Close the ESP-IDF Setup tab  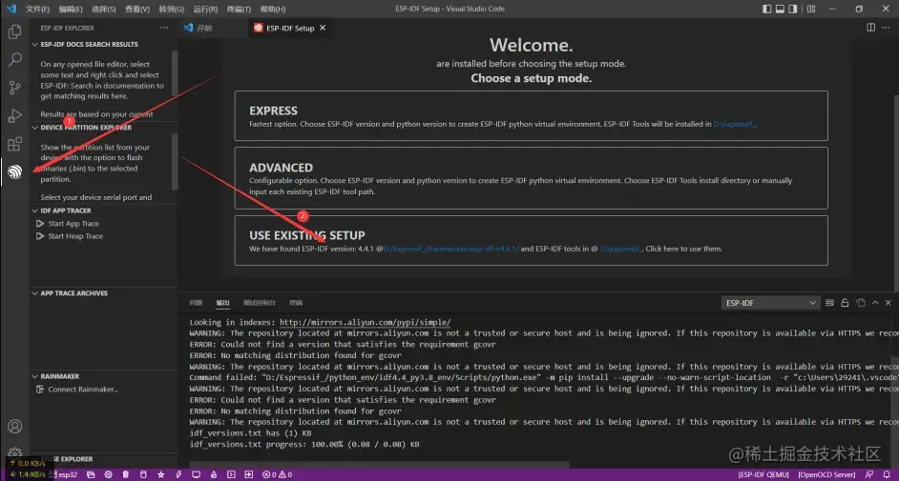pyautogui.click(x=323, y=28)
